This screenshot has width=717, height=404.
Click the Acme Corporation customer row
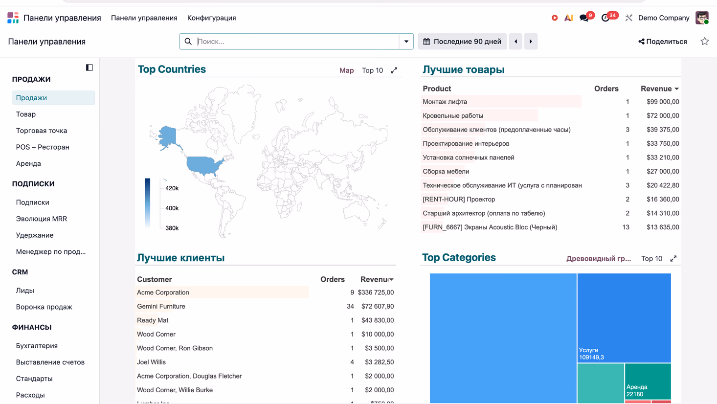(266, 292)
